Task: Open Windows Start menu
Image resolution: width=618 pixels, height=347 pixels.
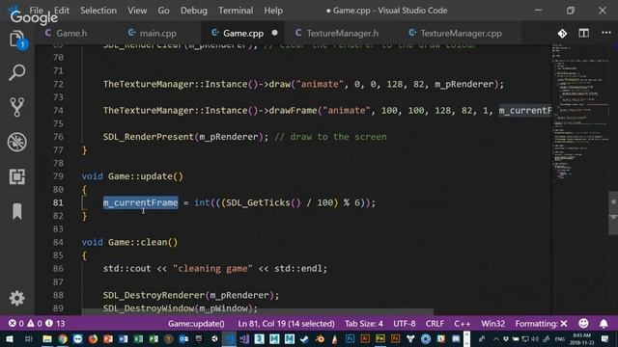Action: tap(9, 338)
